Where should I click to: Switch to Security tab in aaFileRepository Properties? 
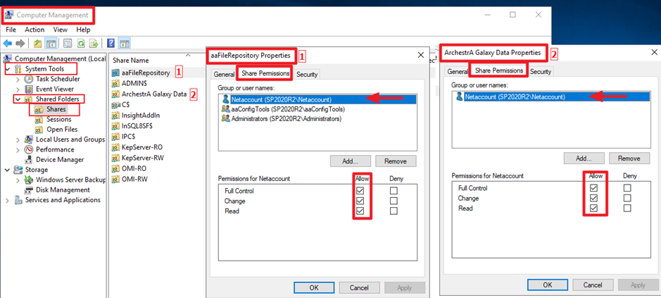click(306, 74)
